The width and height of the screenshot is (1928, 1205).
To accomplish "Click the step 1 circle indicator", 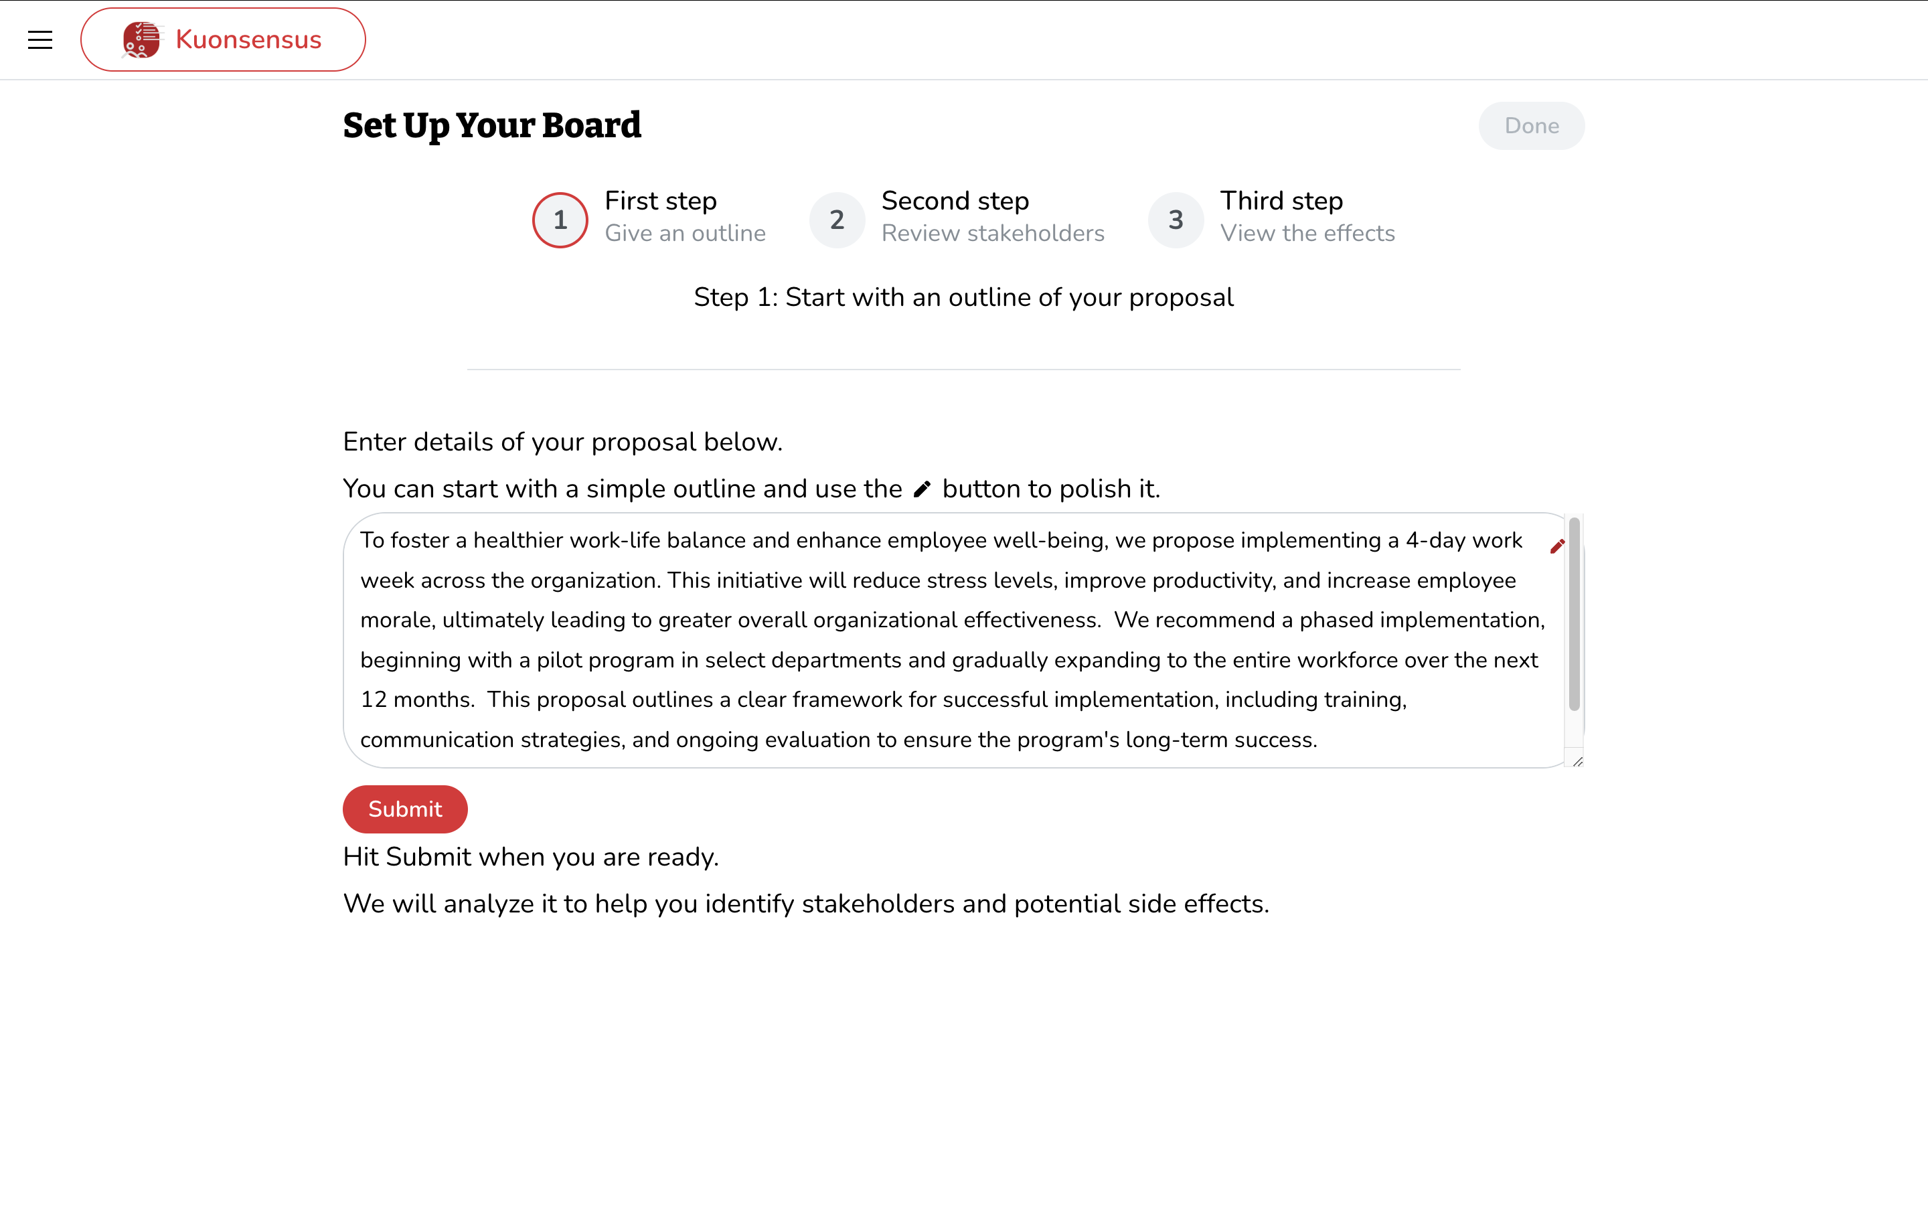I will (560, 220).
